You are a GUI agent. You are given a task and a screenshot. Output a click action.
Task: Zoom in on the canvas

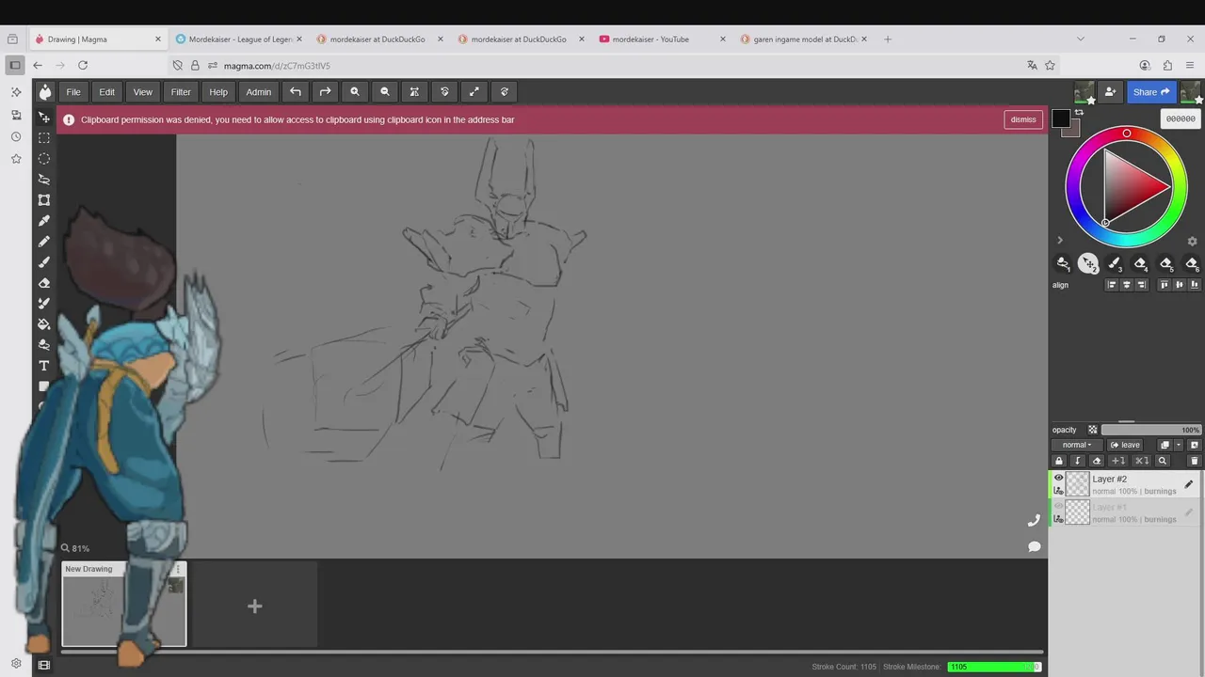(355, 91)
